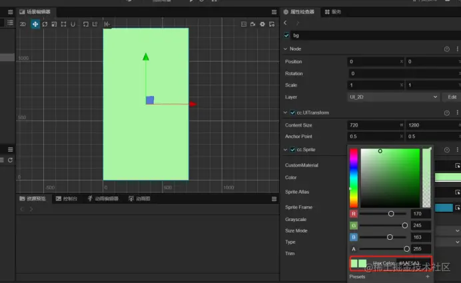Click the Rotation value field

tap(405, 73)
